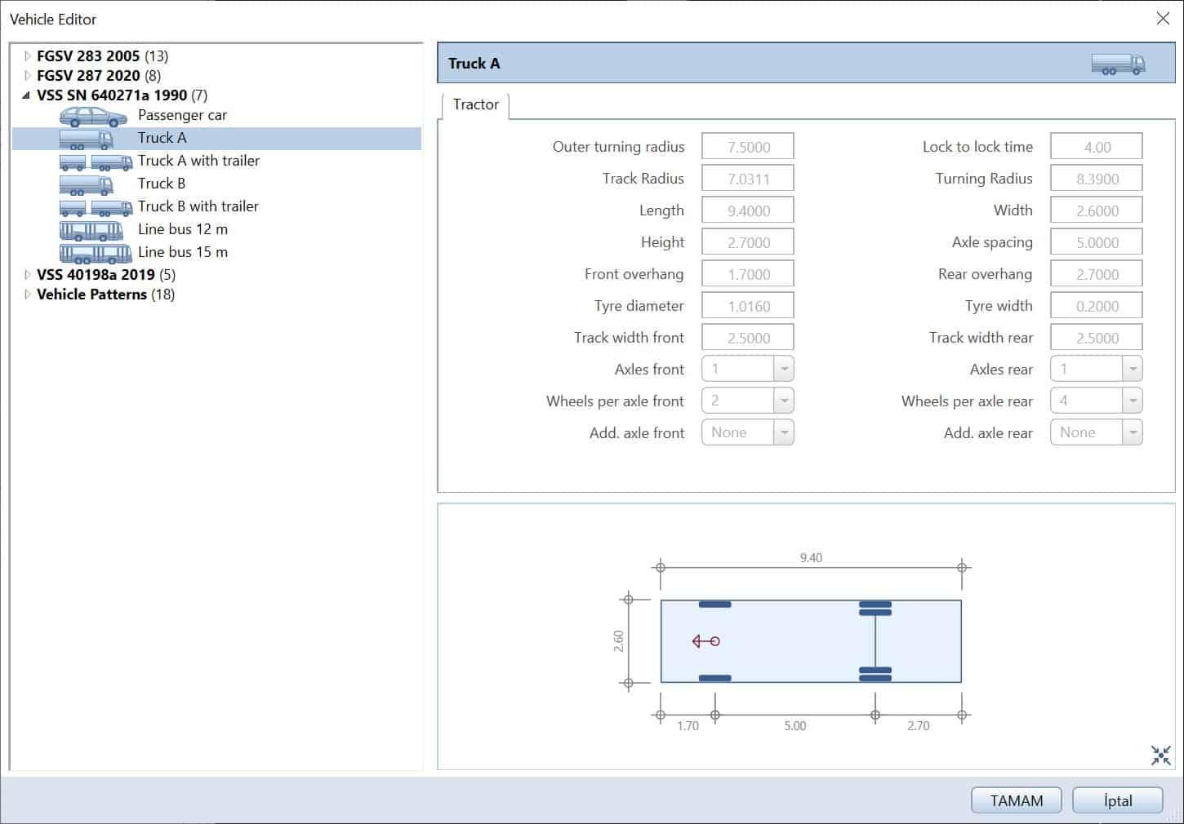Expand the FGSV 283 2005 group
Image resolution: width=1184 pixels, height=824 pixels.
pyautogui.click(x=27, y=56)
